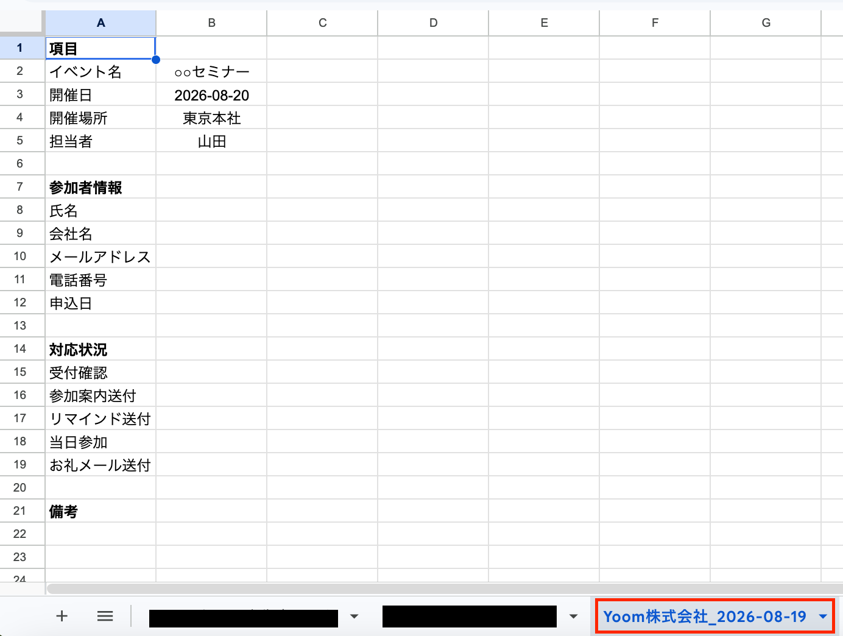Select the メールアドレス cell
The image size is (843, 636).
coord(101,256)
